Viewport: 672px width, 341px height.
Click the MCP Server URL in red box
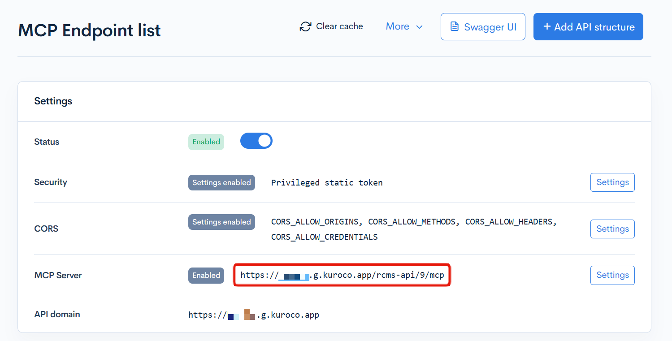[342, 275]
